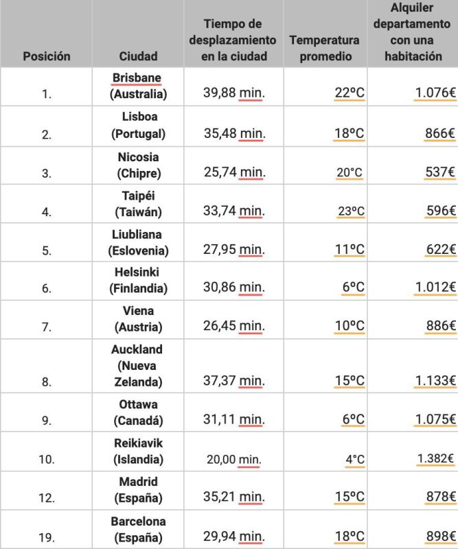458x549 pixels.
Task: Select the Temperatura promedio header cell
Action: pyautogui.click(x=325, y=48)
